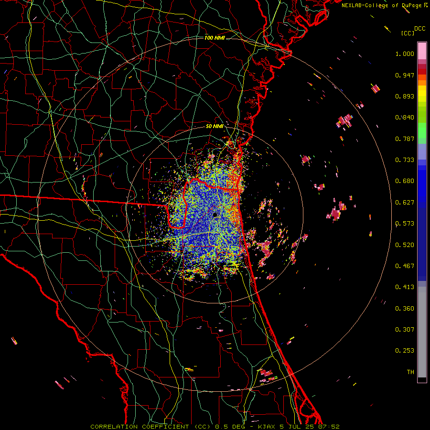Click the [CC] units label
This screenshot has height=430, width=430.
(408, 33)
